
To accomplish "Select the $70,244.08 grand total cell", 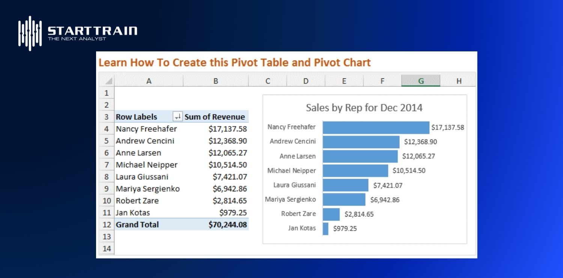I will point(227,225).
